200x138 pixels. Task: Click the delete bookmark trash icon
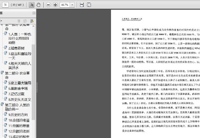[19, 21]
